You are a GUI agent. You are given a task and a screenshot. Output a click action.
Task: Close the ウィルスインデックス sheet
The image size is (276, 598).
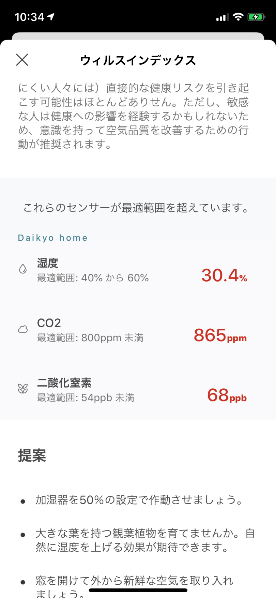coord(22,60)
